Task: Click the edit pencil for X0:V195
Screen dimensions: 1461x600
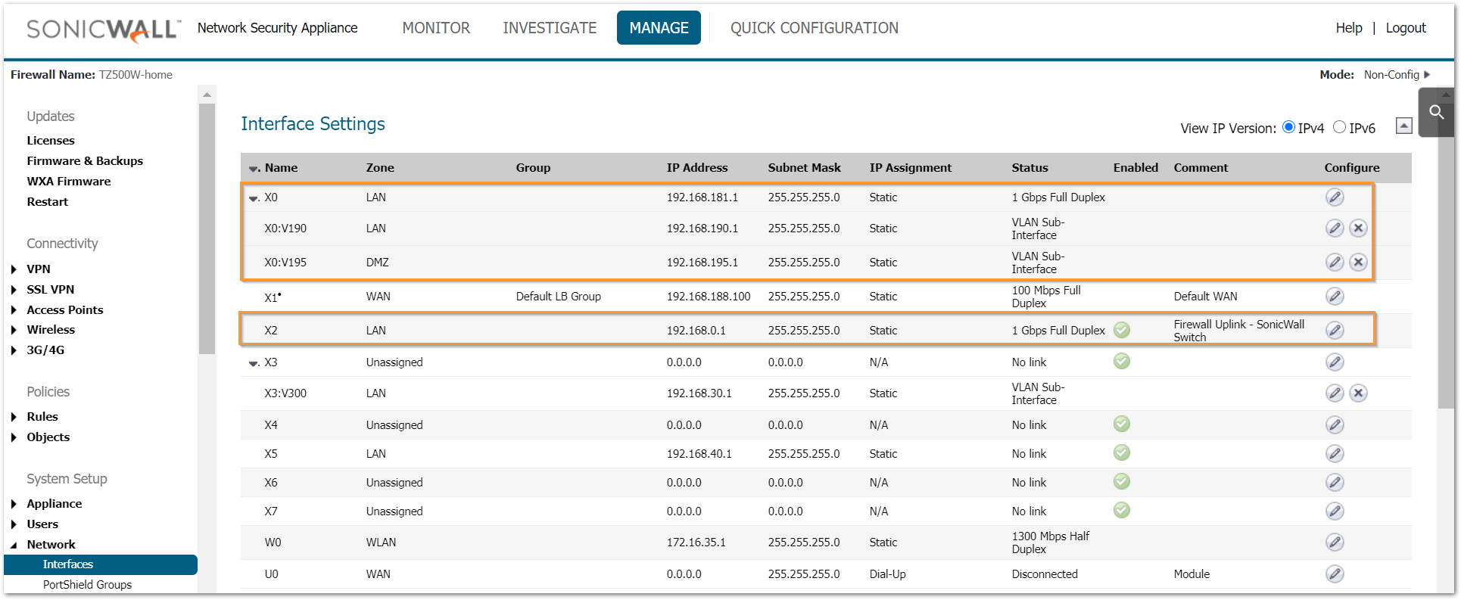Action: [x=1335, y=263]
